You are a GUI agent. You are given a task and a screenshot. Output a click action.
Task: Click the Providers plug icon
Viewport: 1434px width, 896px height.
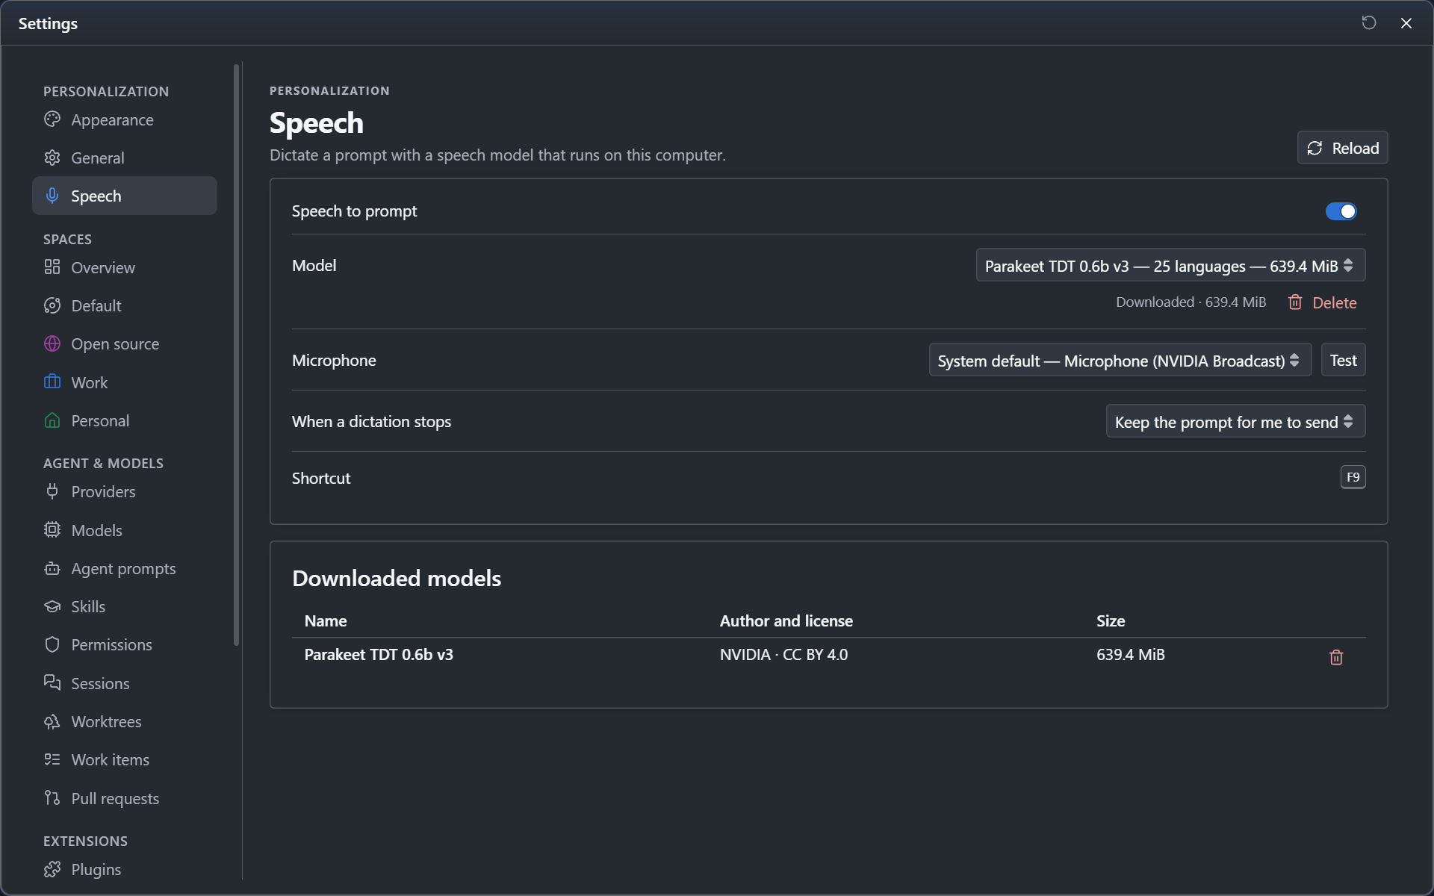(x=52, y=491)
